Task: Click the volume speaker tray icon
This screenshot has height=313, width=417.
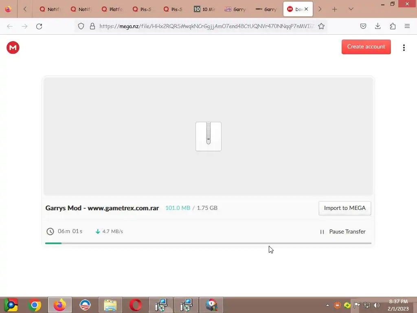Action: tap(377, 305)
